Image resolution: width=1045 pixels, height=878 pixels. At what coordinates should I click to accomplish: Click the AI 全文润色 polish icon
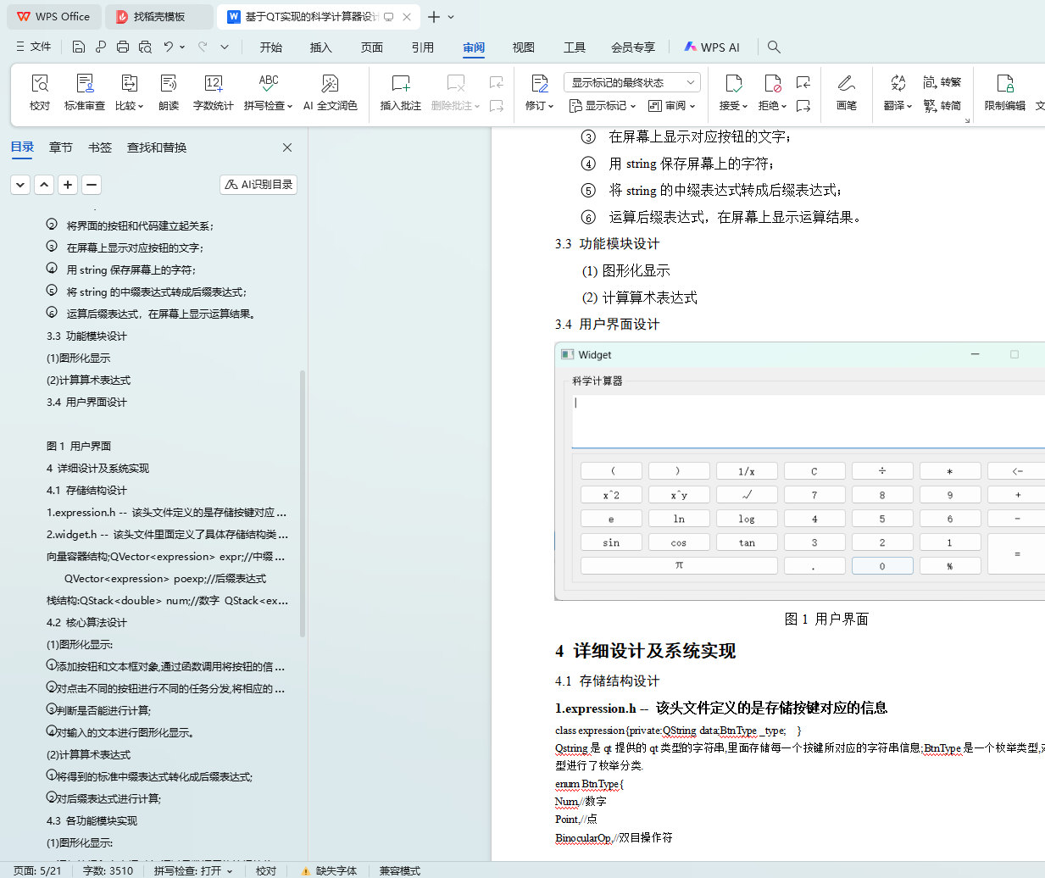point(330,92)
